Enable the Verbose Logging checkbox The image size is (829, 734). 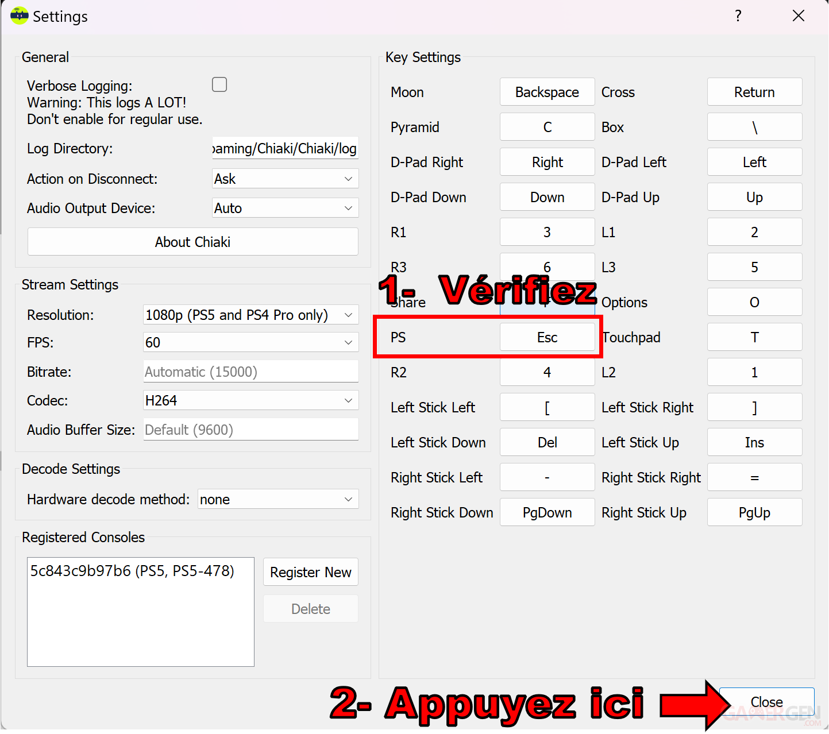tap(219, 84)
